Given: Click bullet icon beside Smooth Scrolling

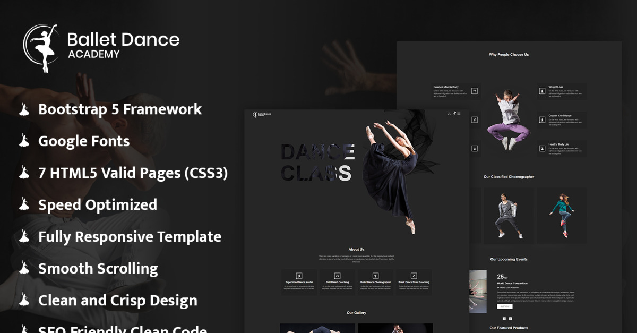Looking at the screenshot, I should 24,269.
